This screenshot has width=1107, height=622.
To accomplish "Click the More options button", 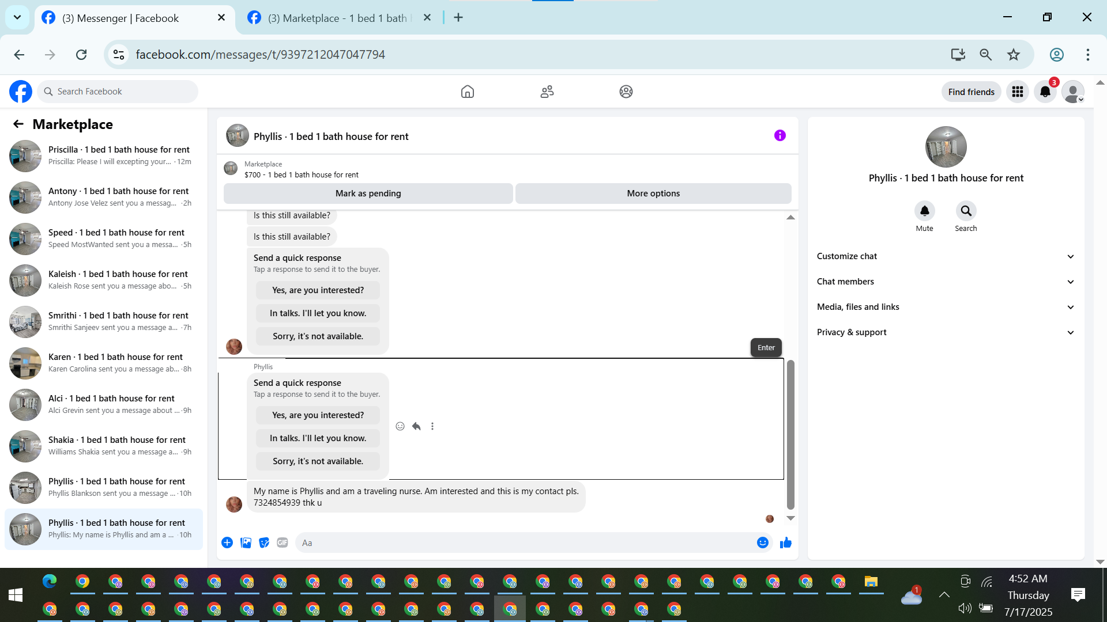I will [x=653, y=194].
